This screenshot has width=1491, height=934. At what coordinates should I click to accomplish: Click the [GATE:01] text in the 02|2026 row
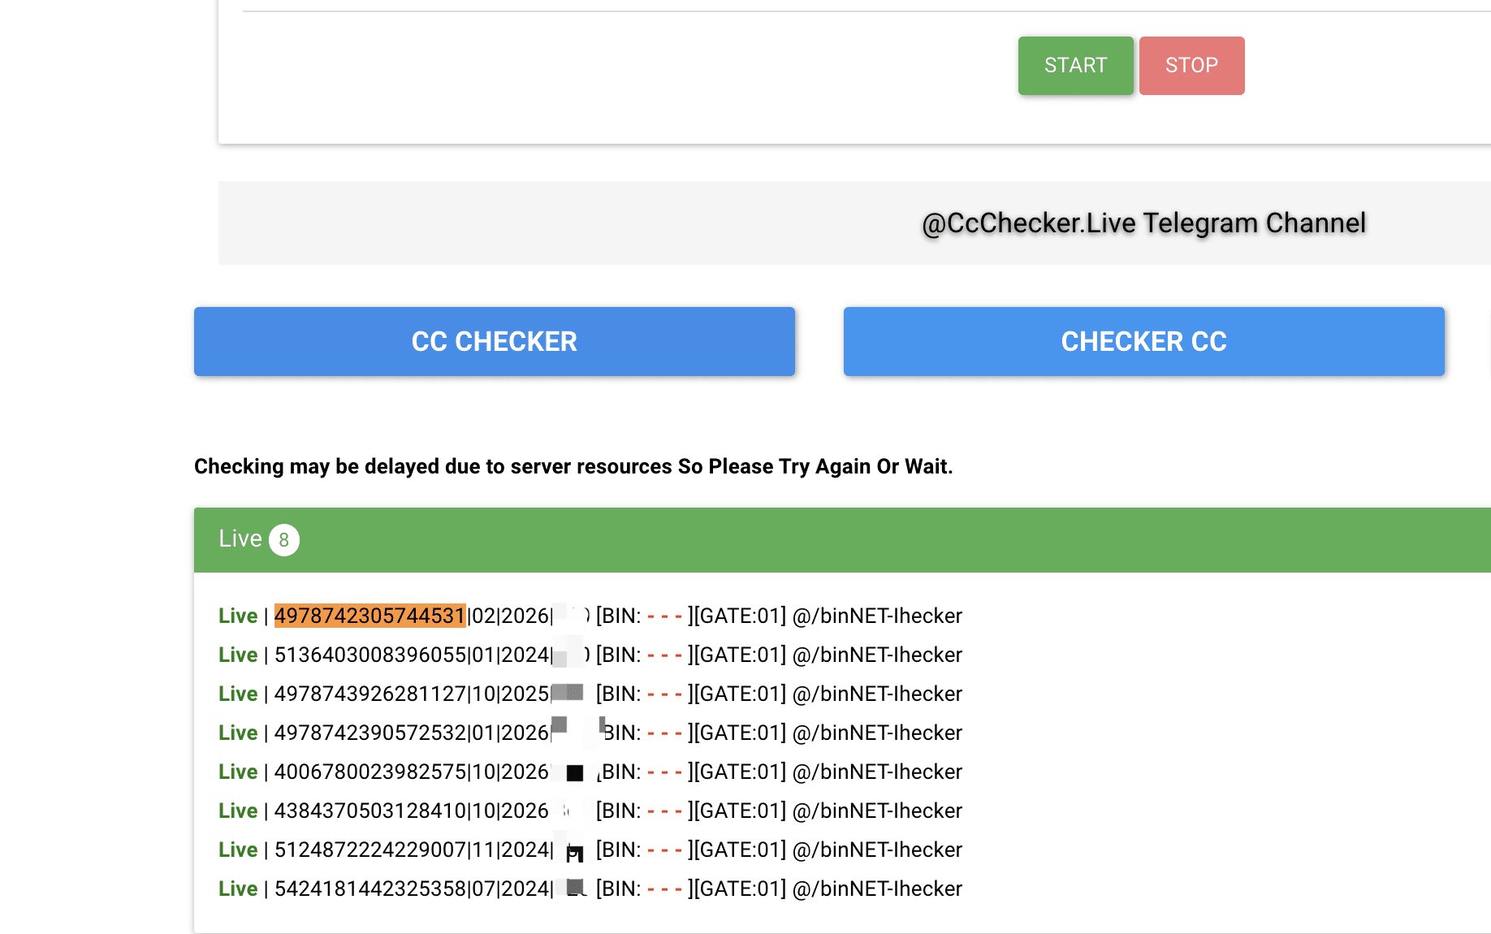click(738, 616)
